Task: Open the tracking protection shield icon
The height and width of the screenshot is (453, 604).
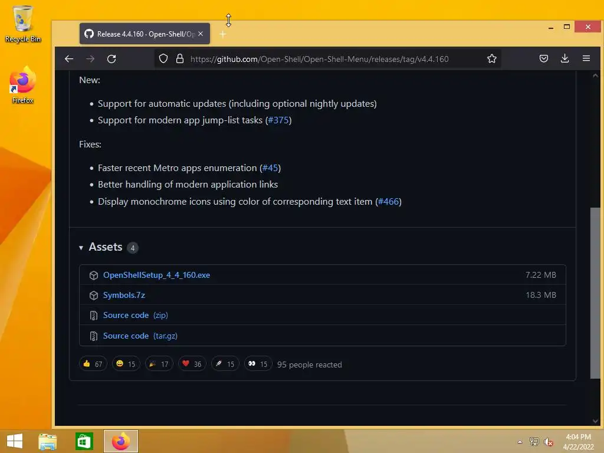Action: (x=163, y=58)
